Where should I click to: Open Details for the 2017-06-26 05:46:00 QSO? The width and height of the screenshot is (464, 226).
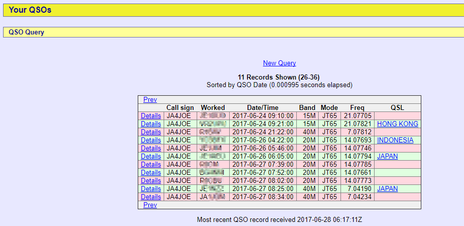tap(151, 148)
